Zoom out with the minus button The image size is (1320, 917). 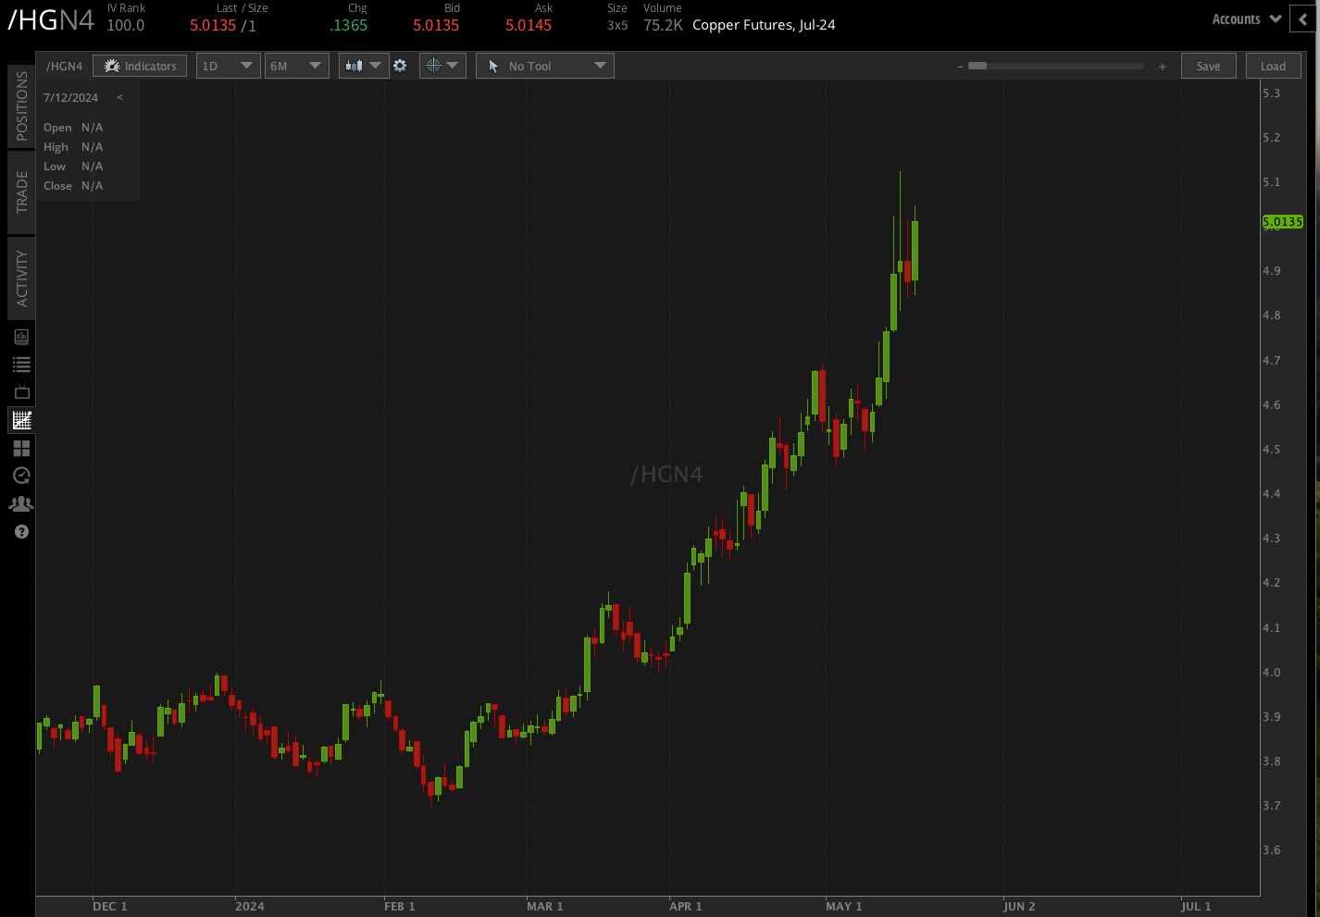[x=960, y=67]
